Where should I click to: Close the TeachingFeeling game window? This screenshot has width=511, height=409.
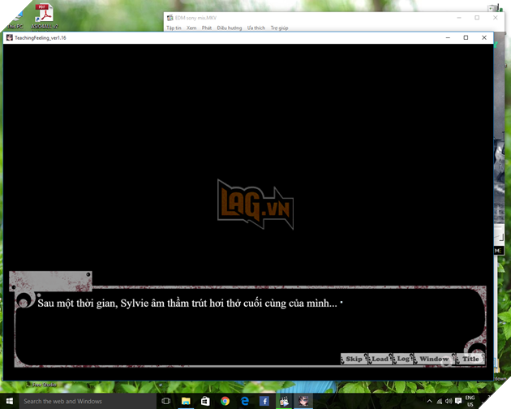[484, 37]
